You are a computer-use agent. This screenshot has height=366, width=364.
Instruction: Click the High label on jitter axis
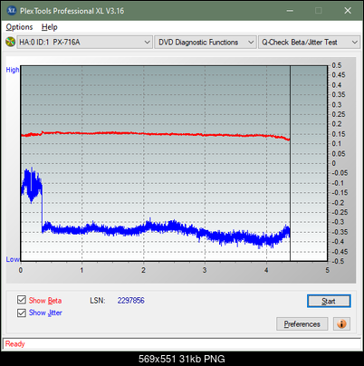13,70
